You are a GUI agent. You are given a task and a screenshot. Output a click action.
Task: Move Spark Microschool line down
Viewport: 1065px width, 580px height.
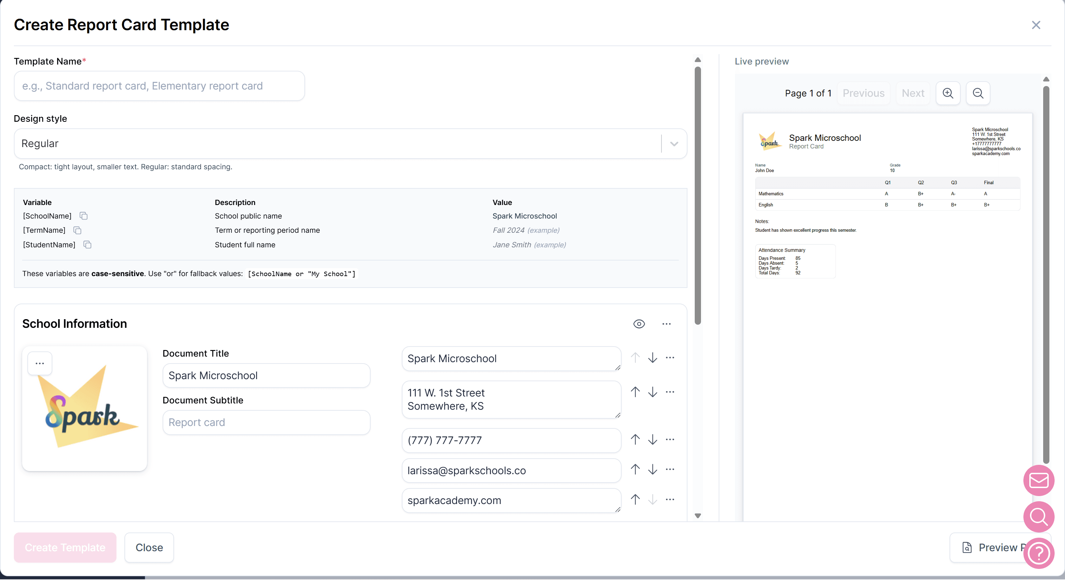652,358
